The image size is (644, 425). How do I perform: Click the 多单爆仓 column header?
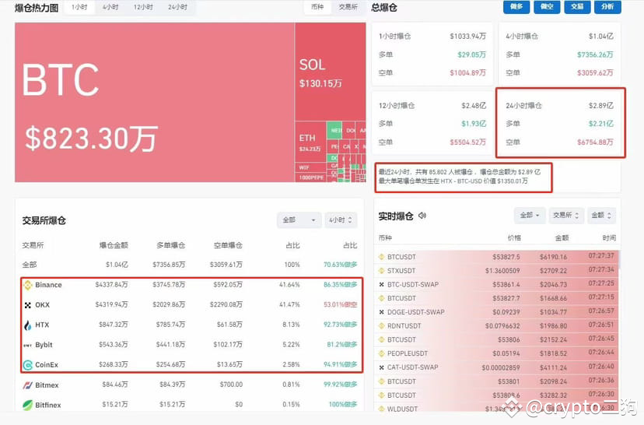[171, 245]
